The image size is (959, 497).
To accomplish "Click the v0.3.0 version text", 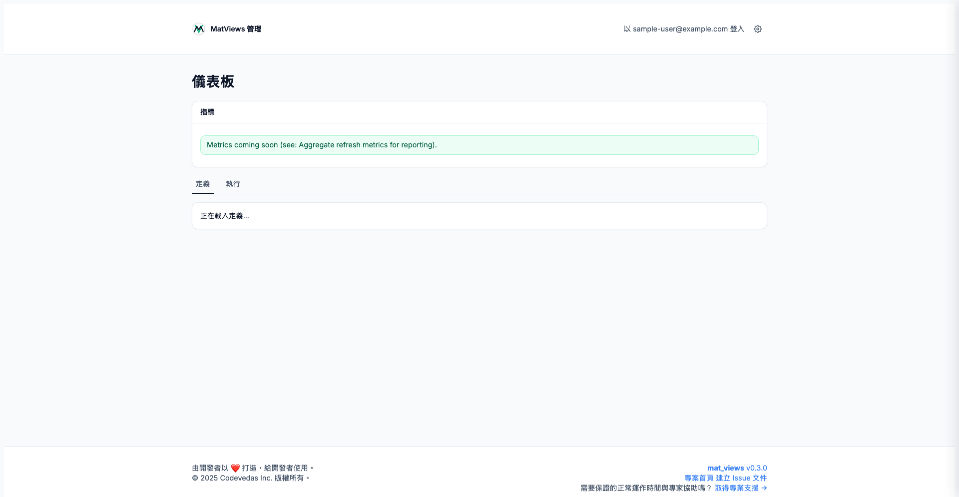I will pyautogui.click(x=756, y=468).
